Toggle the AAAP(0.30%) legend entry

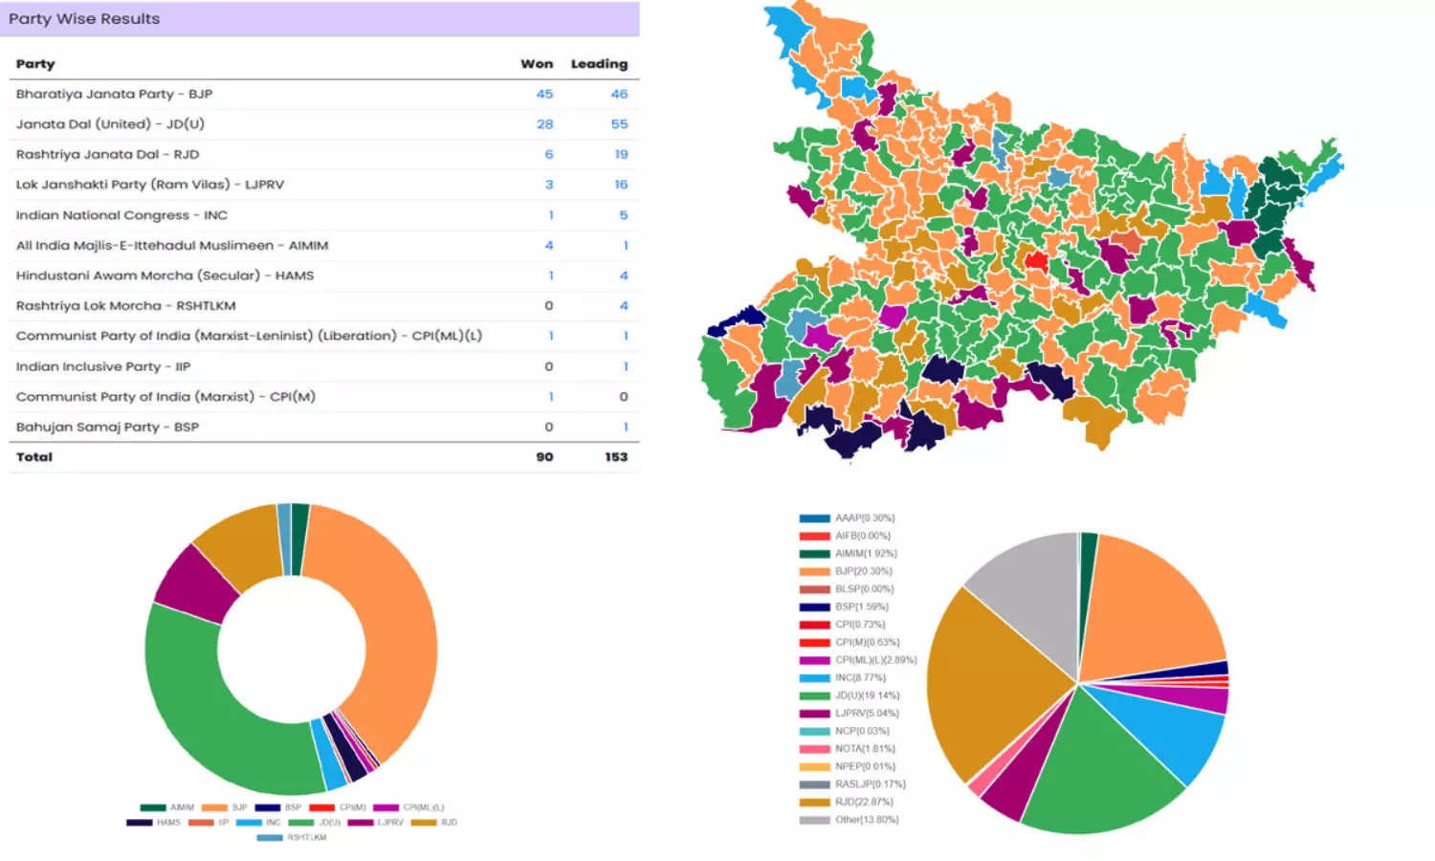tap(814, 519)
